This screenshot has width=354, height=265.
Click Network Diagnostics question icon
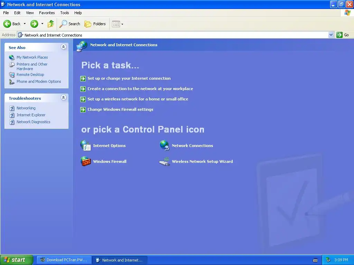pyautogui.click(x=12, y=122)
